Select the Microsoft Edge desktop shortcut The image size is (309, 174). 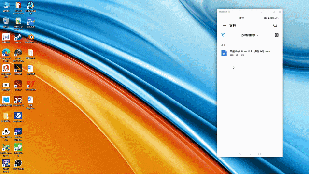tap(6, 56)
